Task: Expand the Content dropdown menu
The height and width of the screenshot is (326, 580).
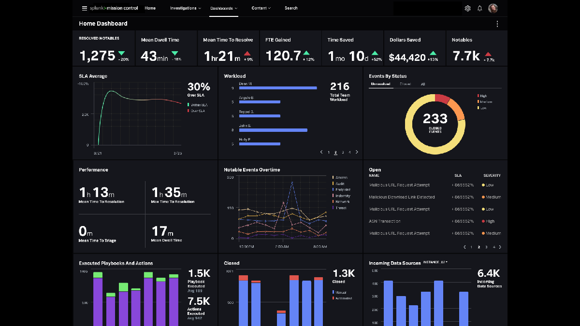Action: point(261,8)
